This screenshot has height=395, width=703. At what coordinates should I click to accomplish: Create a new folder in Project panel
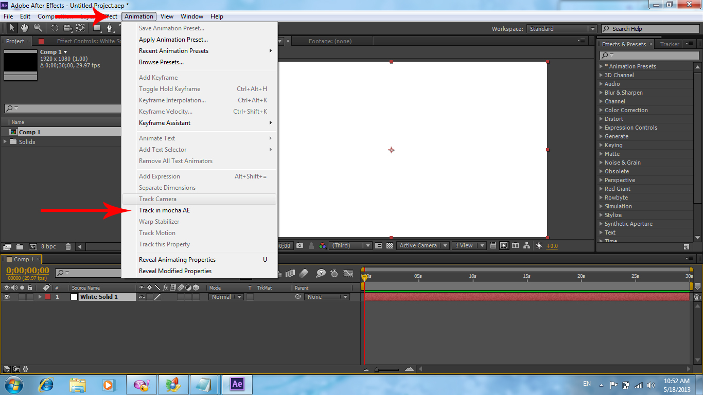coord(20,246)
